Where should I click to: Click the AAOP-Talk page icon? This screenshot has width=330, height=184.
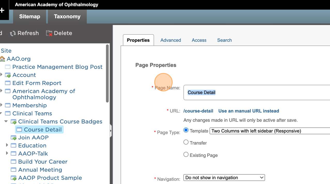(x=13, y=154)
